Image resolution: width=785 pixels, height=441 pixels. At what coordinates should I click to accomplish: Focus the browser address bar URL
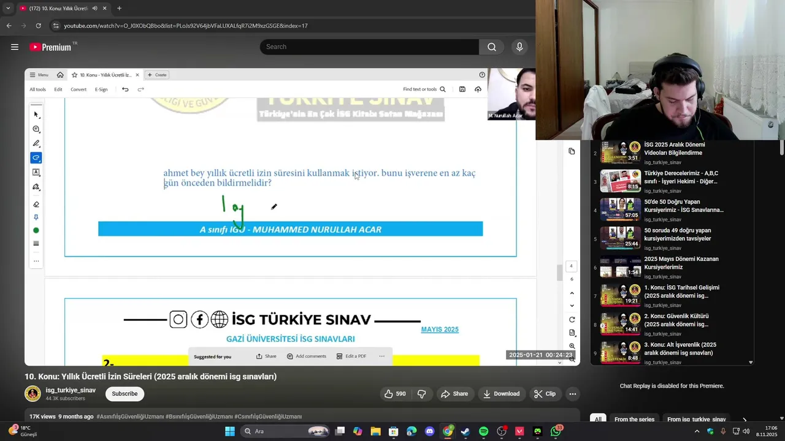pos(186,26)
